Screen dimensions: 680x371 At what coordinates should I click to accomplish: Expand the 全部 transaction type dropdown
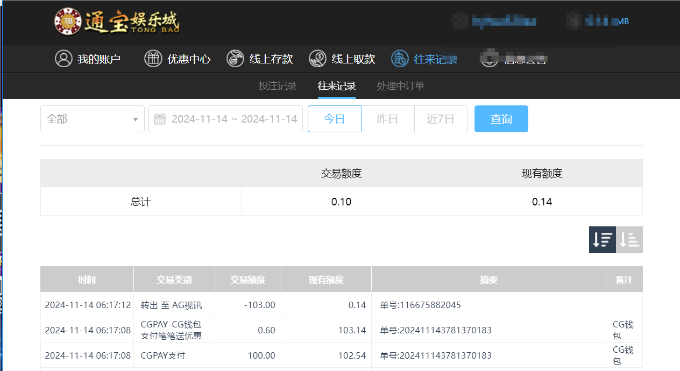(92, 118)
